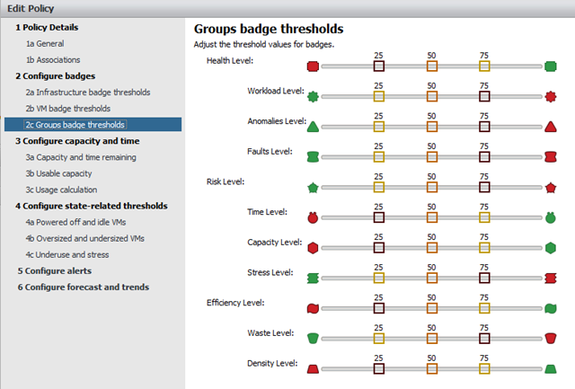The image size is (575, 389).
Task: Open 4b Oversized and undersized VMs
Action: click(84, 238)
